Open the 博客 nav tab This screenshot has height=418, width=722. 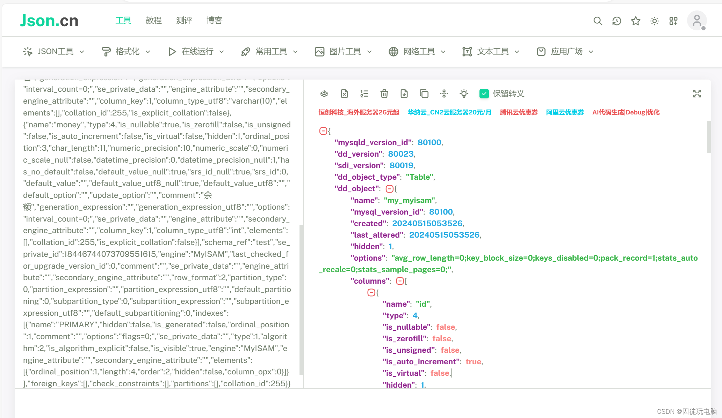pos(215,21)
